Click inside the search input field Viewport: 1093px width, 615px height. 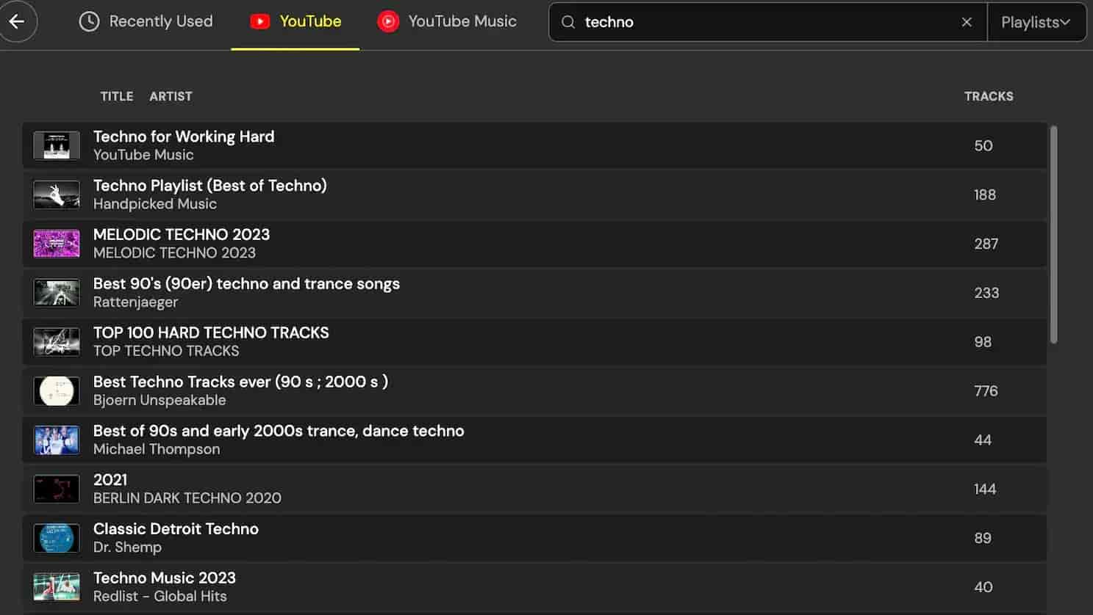[x=735, y=22]
